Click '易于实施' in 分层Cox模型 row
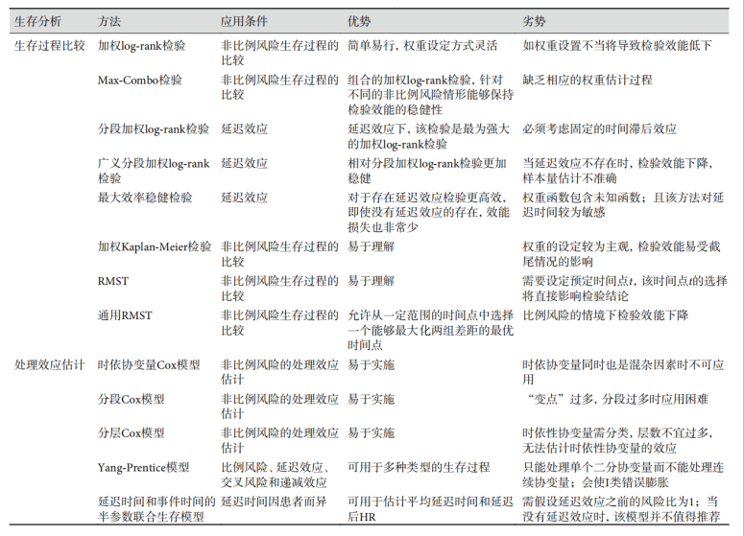 pyautogui.click(x=371, y=433)
